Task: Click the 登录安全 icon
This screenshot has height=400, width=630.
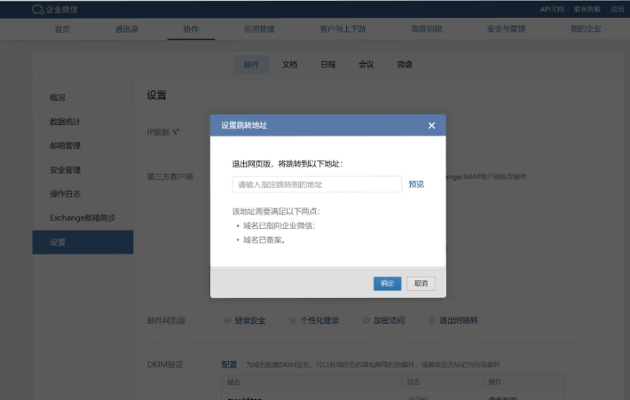Action: coord(226,320)
